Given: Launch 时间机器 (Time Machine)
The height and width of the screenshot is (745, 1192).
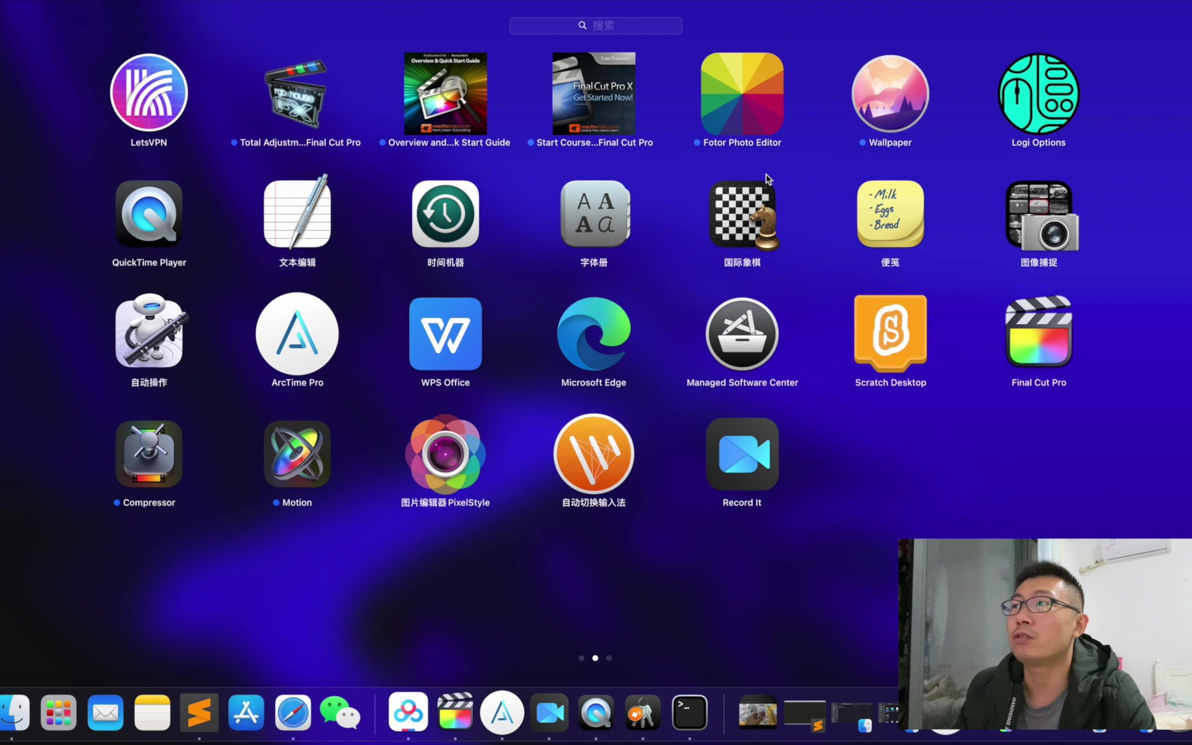Looking at the screenshot, I should click(446, 214).
